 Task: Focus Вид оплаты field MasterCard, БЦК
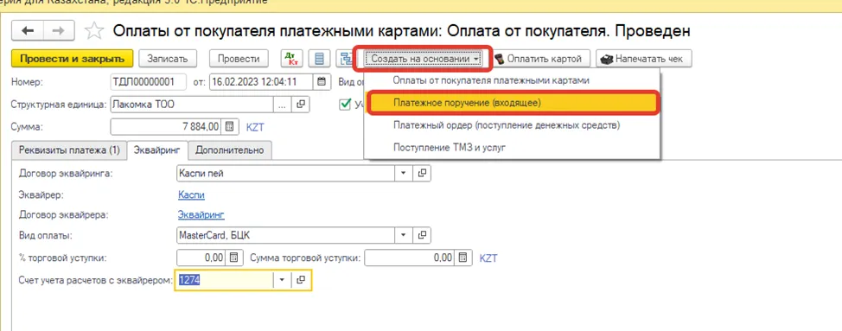[286, 235]
